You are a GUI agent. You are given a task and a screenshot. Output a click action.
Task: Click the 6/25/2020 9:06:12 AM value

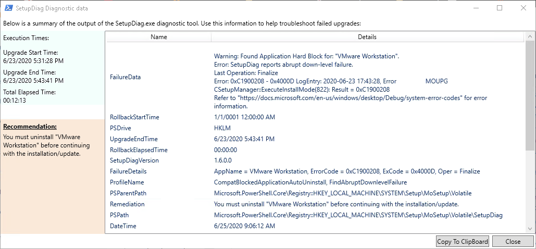[x=244, y=226]
